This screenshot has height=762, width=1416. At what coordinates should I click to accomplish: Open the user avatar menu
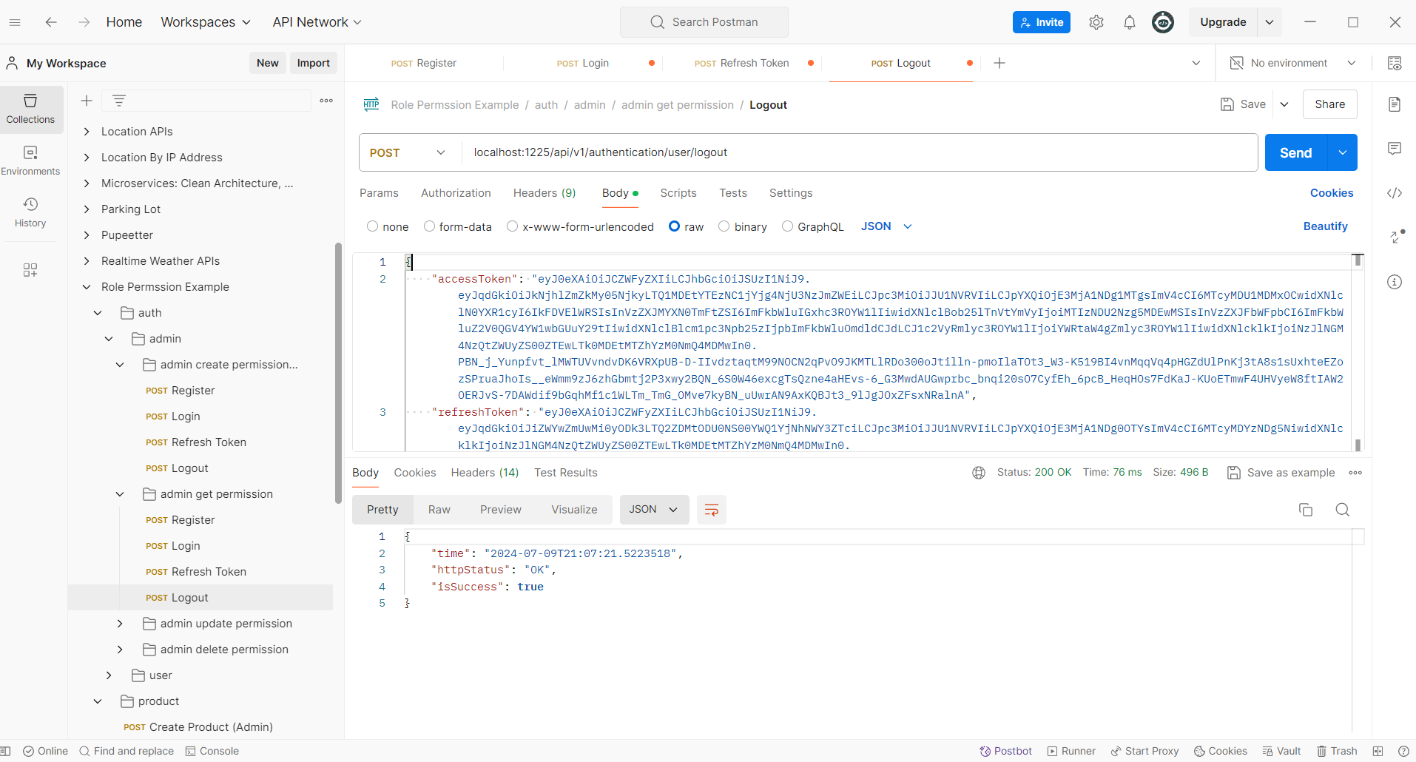(1163, 22)
